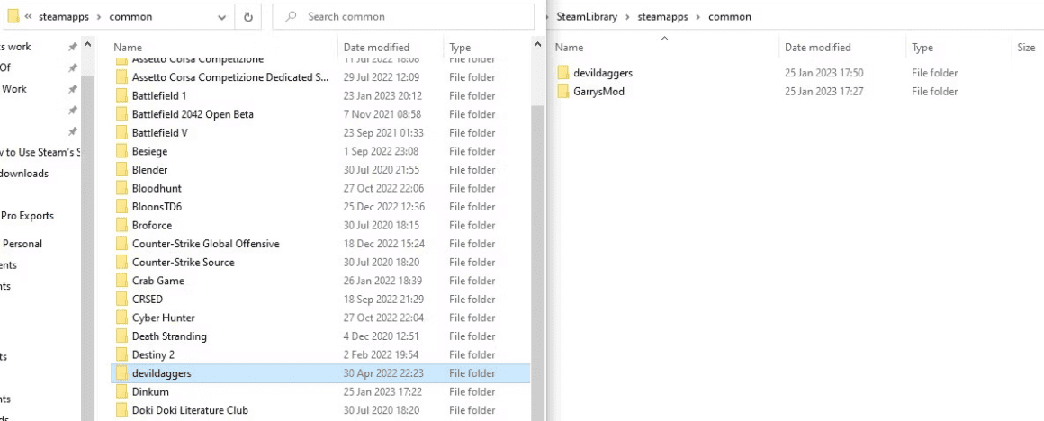Open the Pro Exports item in navigation pane
This screenshot has height=421, width=1044.
click(x=27, y=216)
